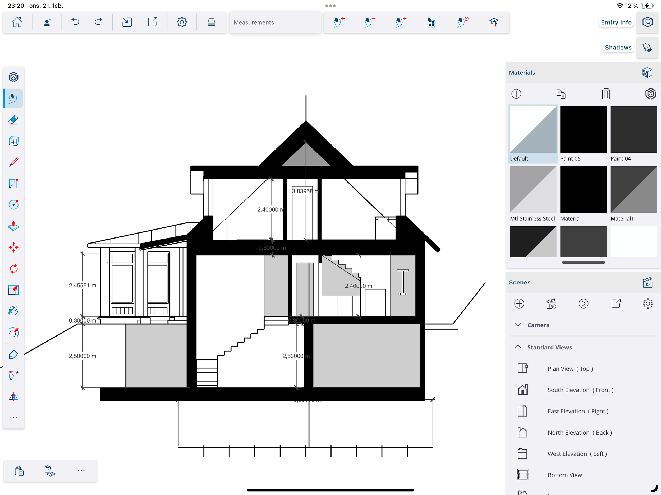Add a new material with the plus icon

pyautogui.click(x=517, y=94)
